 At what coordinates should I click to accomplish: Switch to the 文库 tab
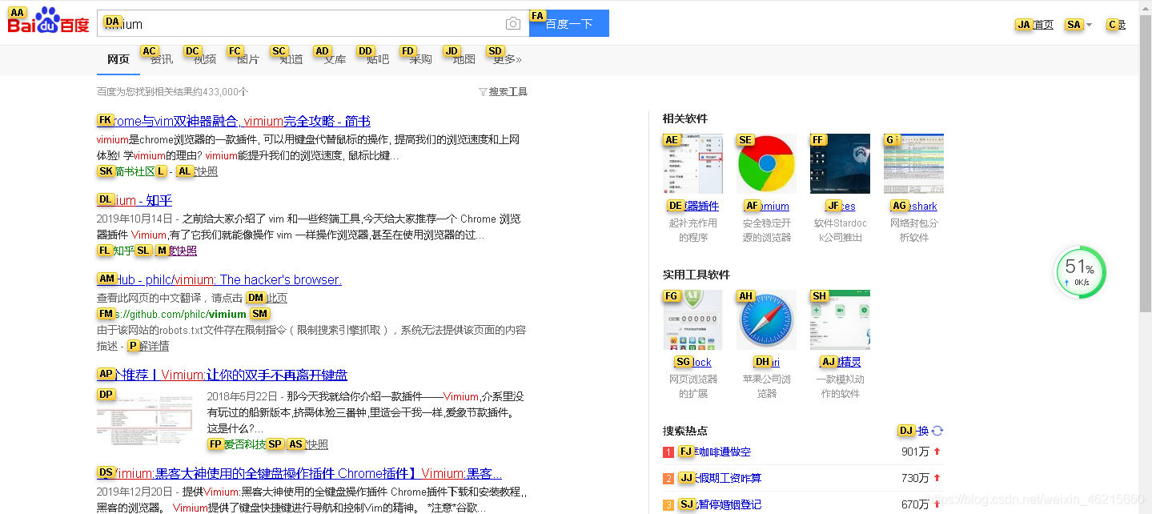coord(335,59)
